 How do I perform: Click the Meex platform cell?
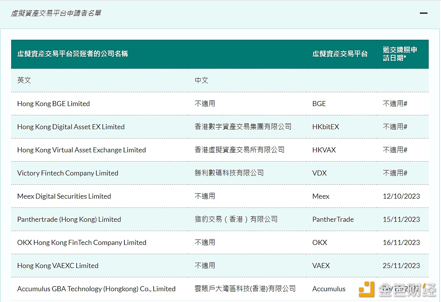coord(321,196)
